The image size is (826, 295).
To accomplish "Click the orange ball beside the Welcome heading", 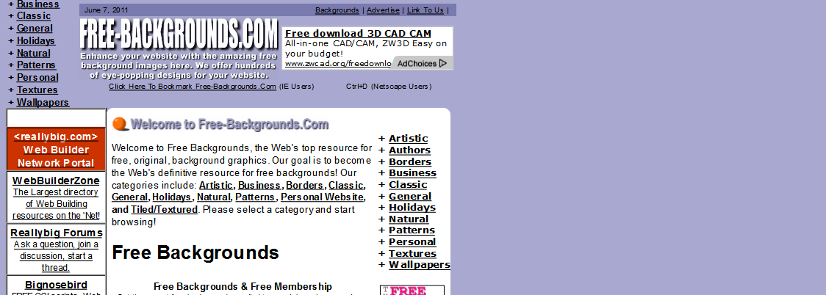I will [120, 124].
